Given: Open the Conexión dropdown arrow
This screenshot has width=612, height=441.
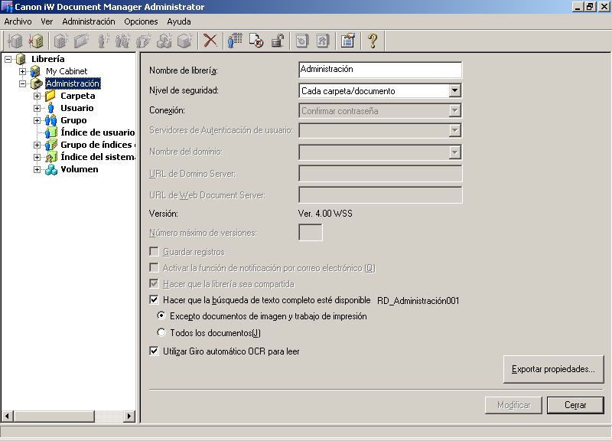Looking at the screenshot, I should [x=454, y=110].
